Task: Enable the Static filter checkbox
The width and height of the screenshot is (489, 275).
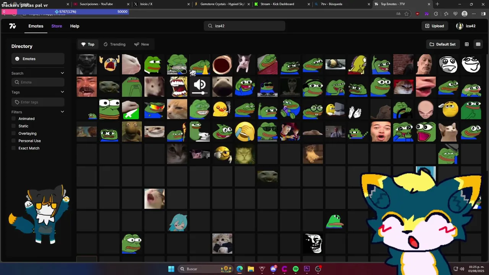Action: [x=14, y=126]
